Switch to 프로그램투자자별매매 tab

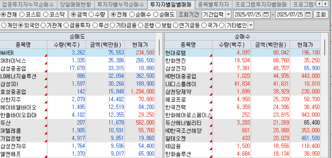click(x=261, y=4)
